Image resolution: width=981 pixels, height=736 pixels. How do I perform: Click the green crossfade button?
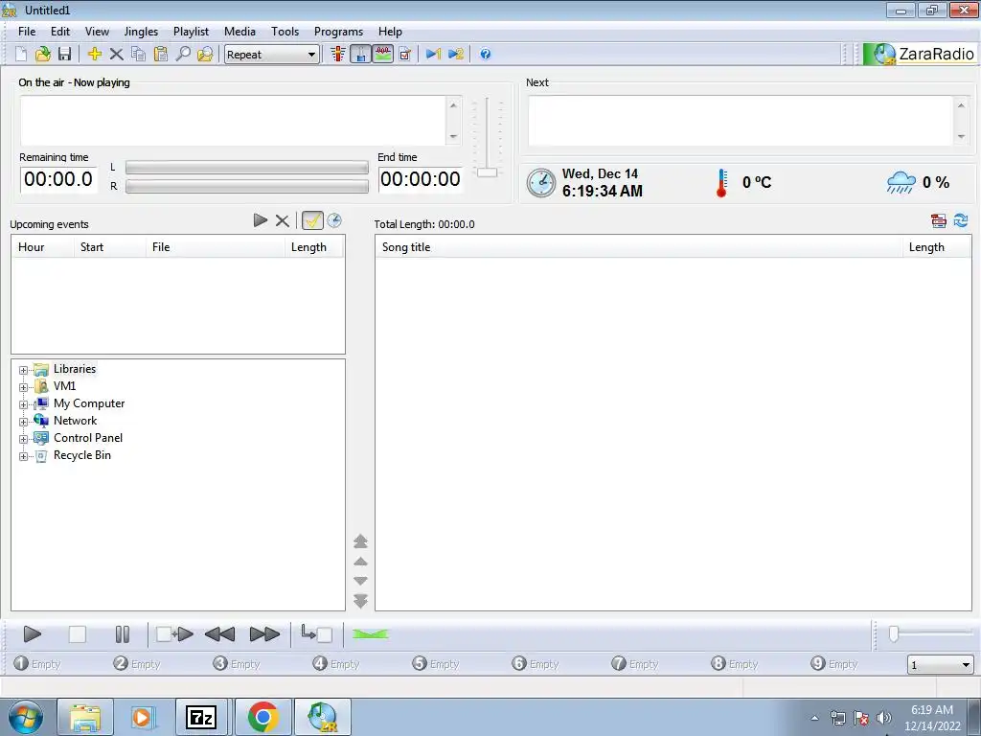(371, 634)
